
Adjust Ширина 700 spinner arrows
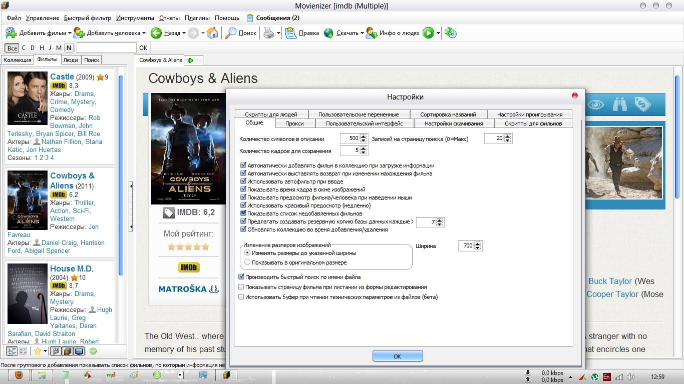click(478, 245)
